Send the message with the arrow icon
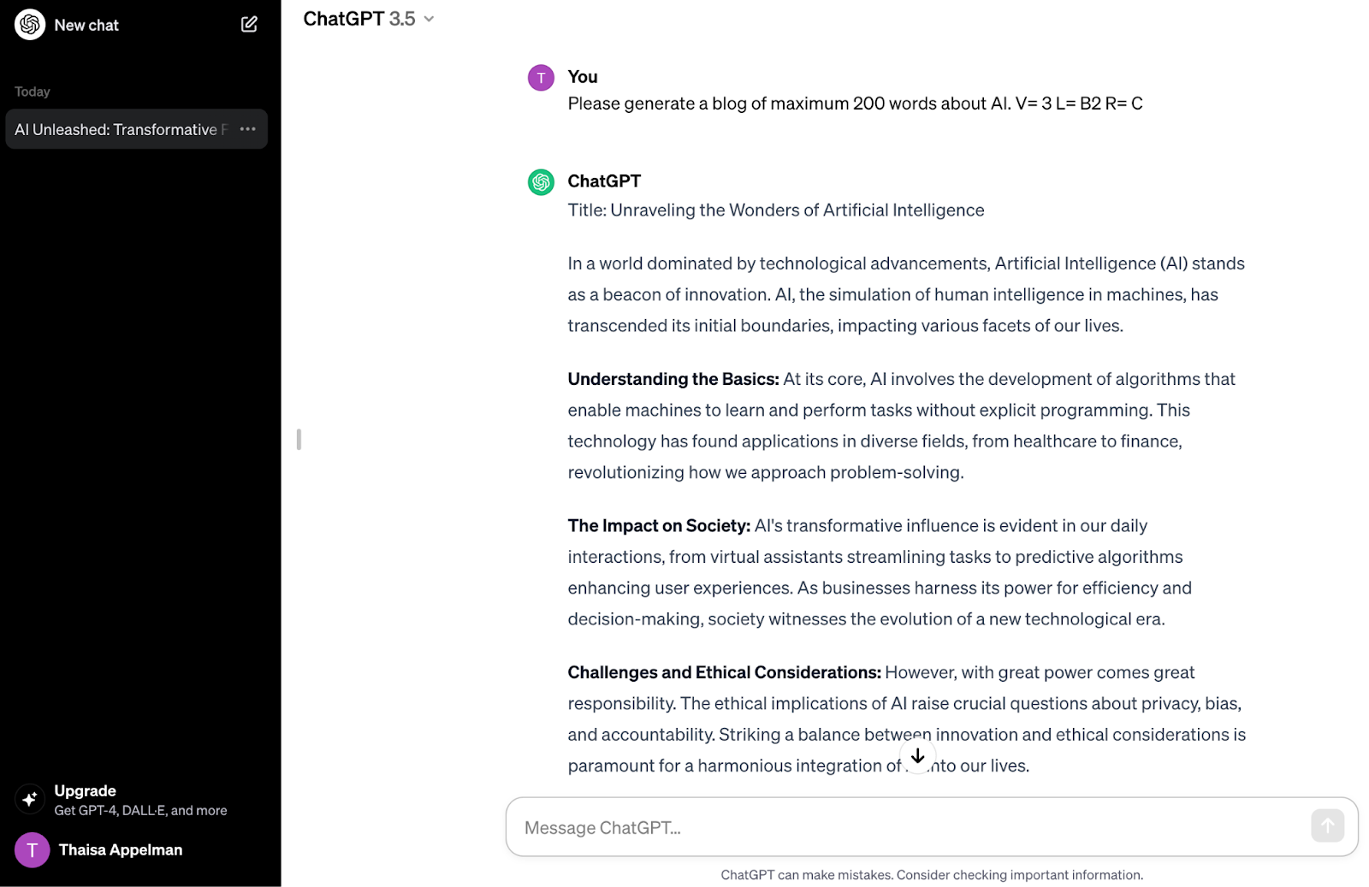This screenshot has height=887, width=1369. coord(1327,825)
